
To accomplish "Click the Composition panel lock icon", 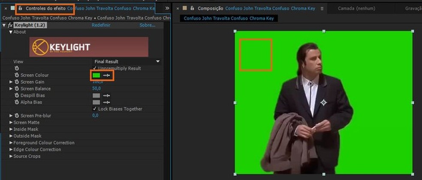I will tap(191, 8).
